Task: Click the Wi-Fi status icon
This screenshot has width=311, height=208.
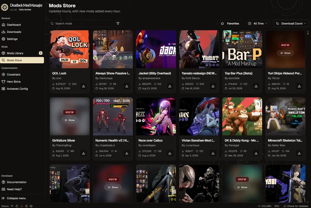Action: pyautogui.click(x=12, y=206)
